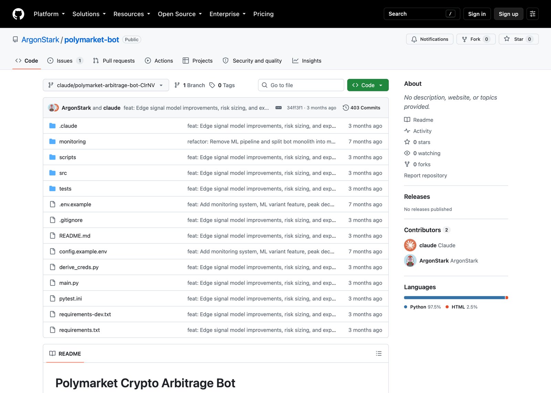This screenshot has width=551, height=393.
Task: Expand the Enterprise menu
Action: coord(227,14)
